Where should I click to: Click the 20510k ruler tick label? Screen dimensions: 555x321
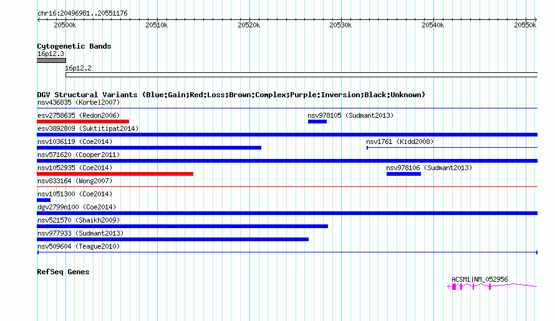click(x=157, y=25)
